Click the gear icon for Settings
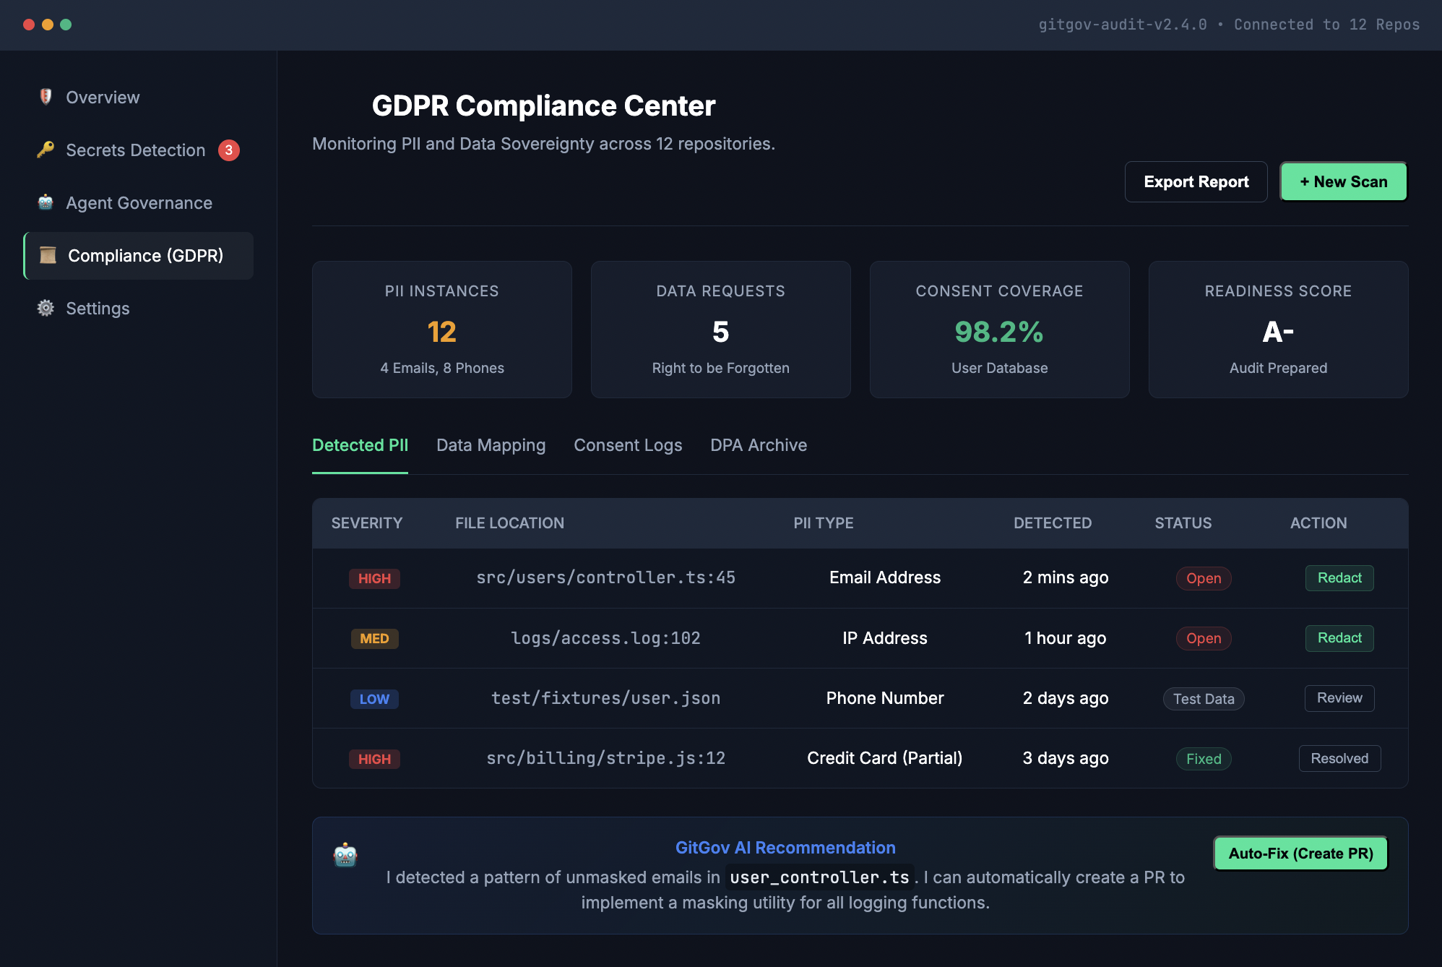 46,308
